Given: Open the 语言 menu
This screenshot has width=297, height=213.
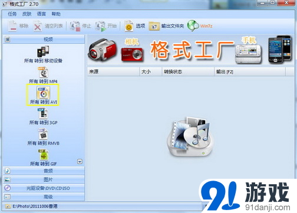Looking at the screenshot, I should click(41, 14).
